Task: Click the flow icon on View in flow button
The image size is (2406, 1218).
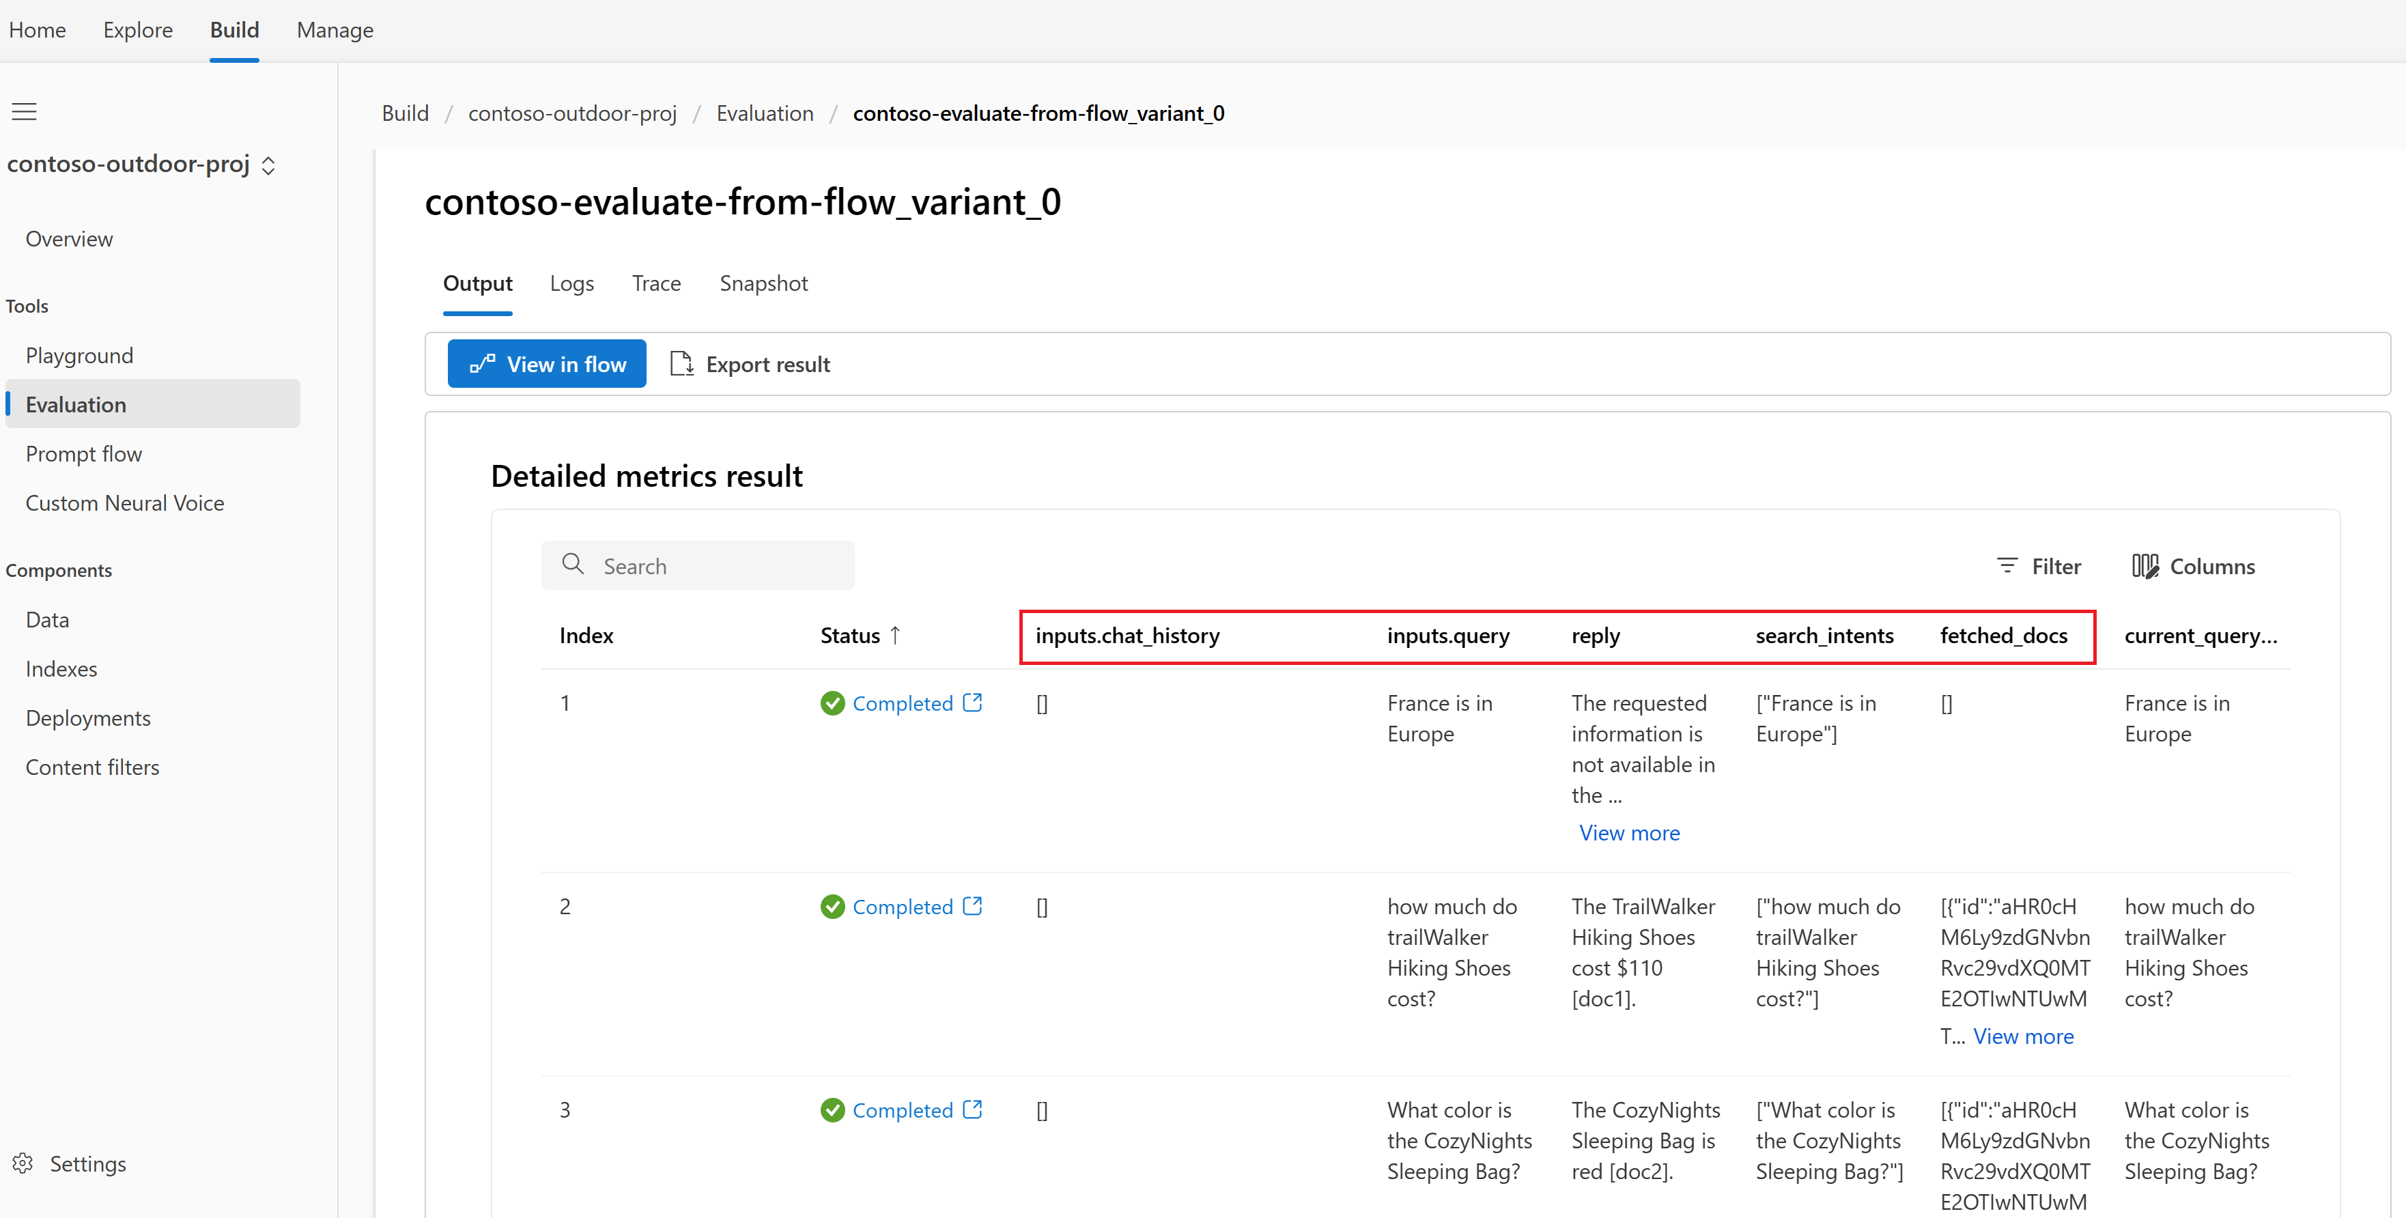Action: click(x=482, y=365)
